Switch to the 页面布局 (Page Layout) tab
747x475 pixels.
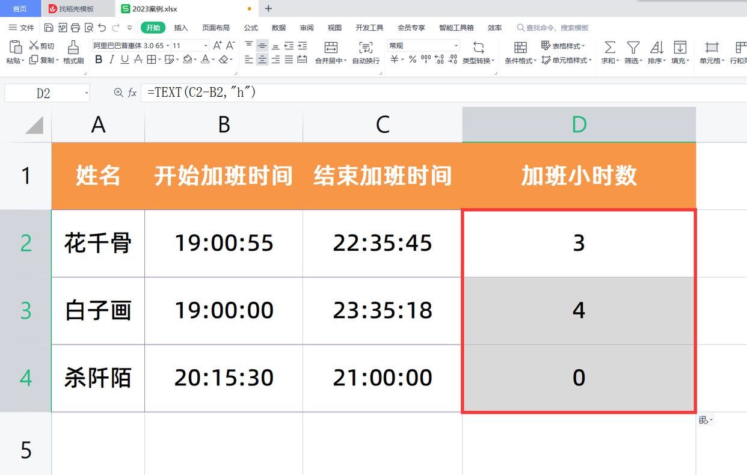pos(216,28)
